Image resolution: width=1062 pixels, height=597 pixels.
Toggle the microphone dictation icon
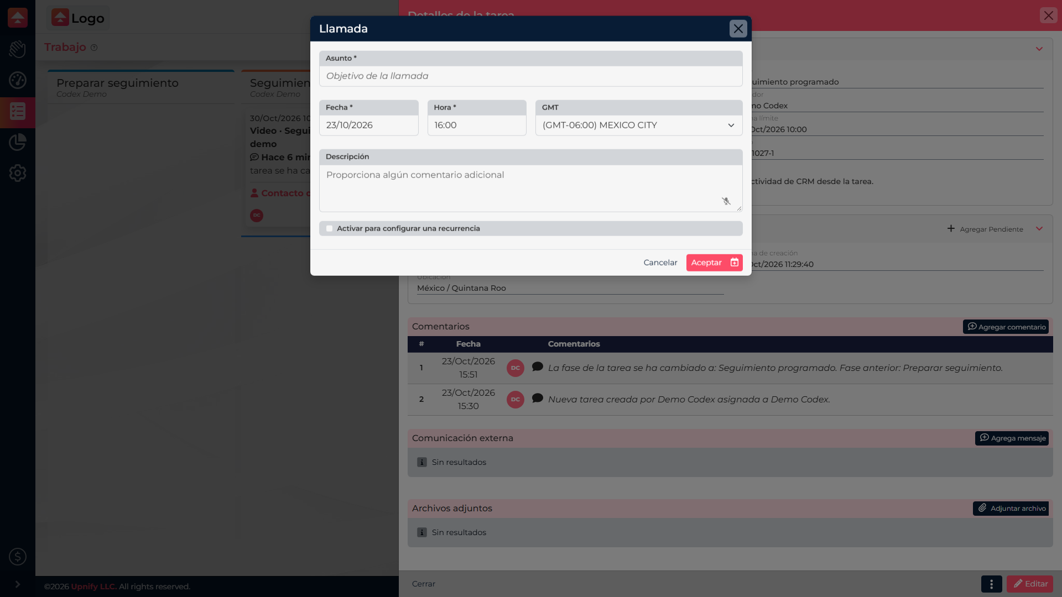point(726,201)
